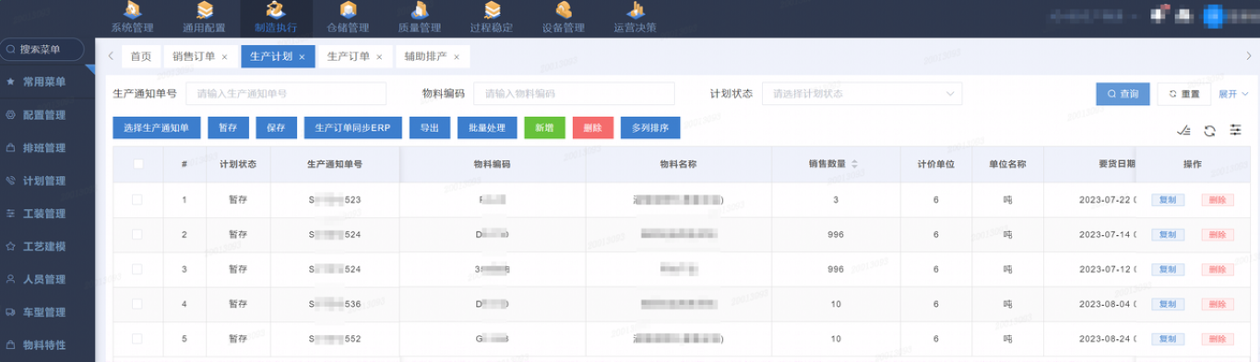Screen dimensions: 1260x362
Task: Open the column settings icon
Action: coord(1235,131)
